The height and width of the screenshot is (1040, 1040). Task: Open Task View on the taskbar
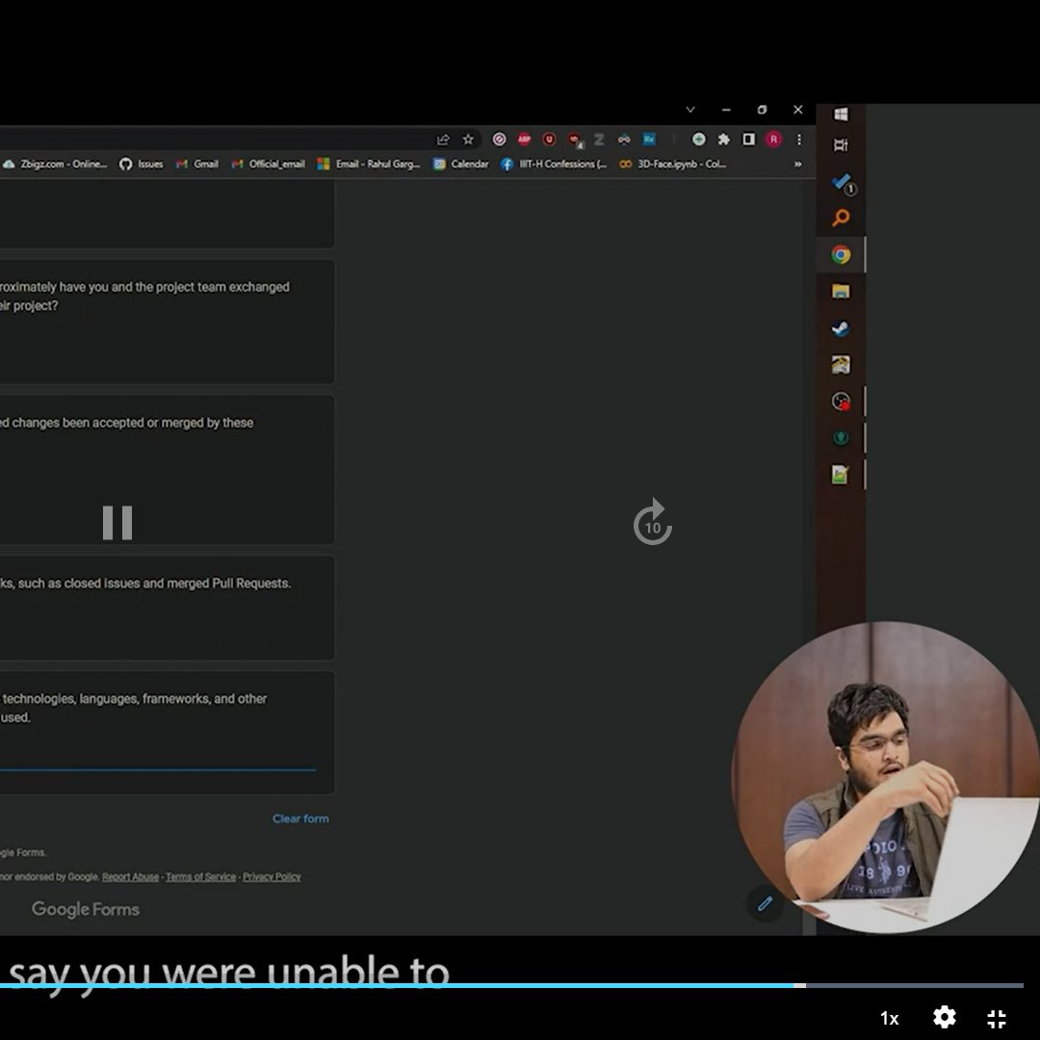click(841, 144)
